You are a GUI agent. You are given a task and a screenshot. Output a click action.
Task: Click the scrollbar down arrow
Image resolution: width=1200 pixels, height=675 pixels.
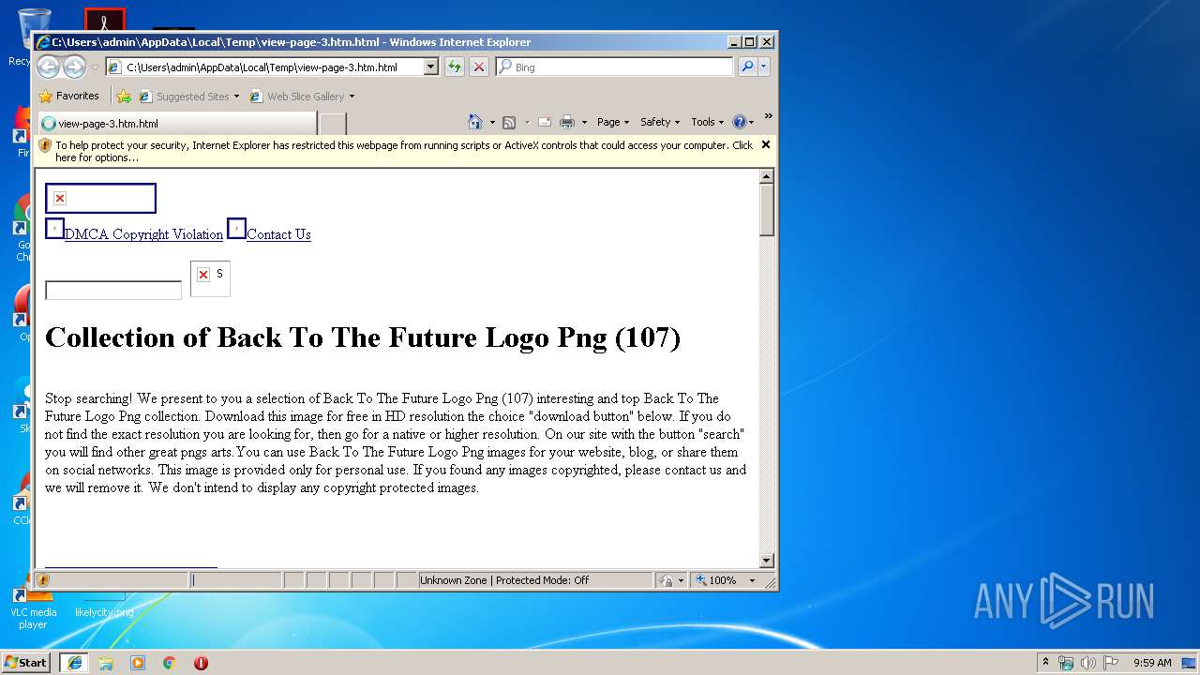(x=766, y=561)
